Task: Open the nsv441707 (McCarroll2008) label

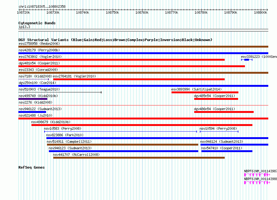Action: point(76,155)
